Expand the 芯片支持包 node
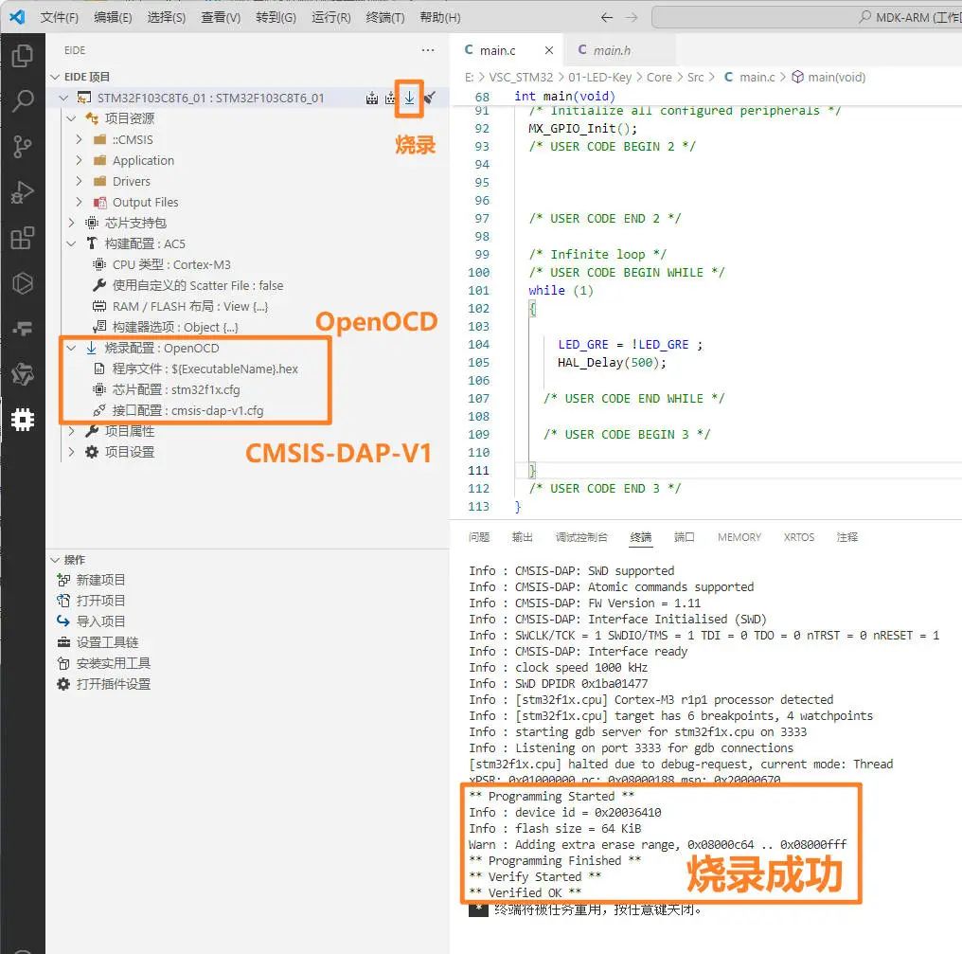 72,223
